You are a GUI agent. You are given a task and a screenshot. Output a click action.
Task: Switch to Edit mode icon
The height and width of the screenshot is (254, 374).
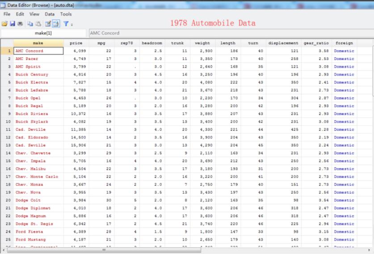pos(47,24)
